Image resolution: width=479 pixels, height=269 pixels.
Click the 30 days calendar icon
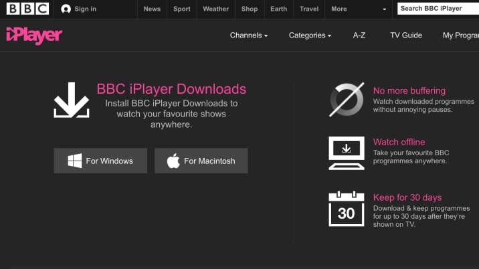pos(347,209)
